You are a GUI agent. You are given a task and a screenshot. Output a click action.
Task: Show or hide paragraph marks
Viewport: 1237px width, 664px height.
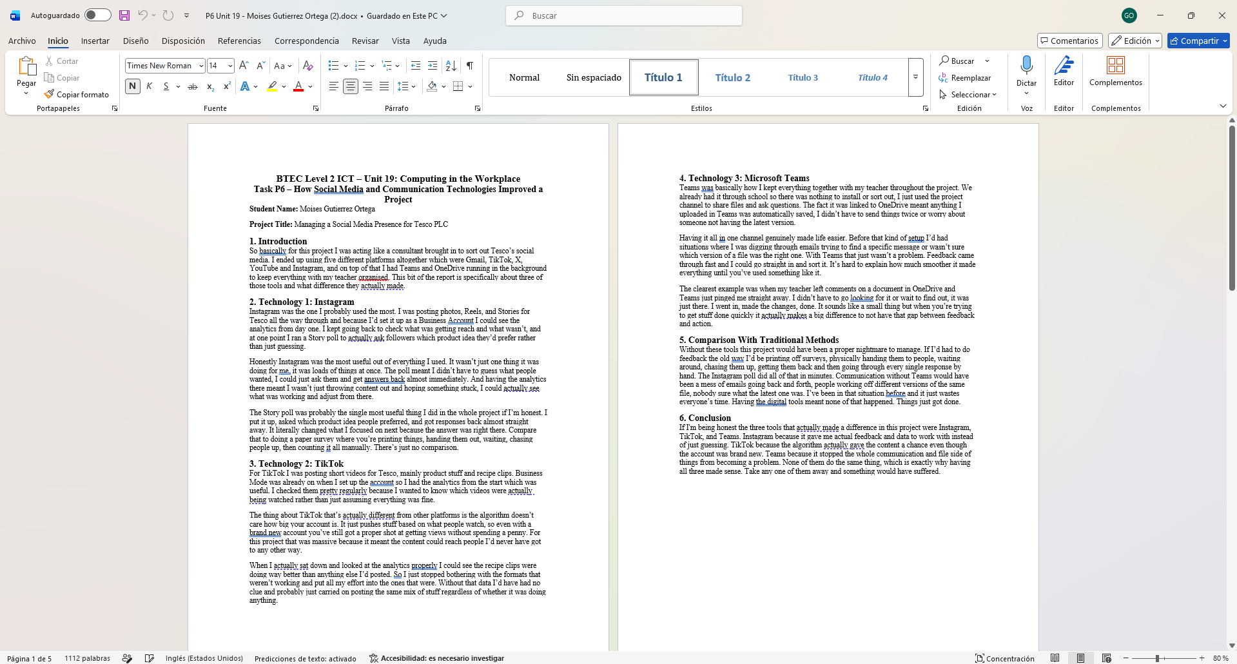pyautogui.click(x=470, y=66)
